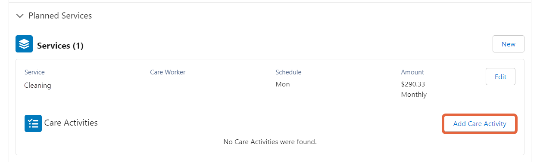Select the Planned Services section title

(x=60, y=16)
